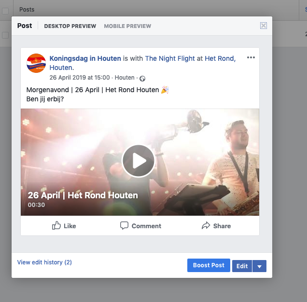The image size is (307, 302).
Task: Click the Comment speech bubble button
Action: coord(140,226)
